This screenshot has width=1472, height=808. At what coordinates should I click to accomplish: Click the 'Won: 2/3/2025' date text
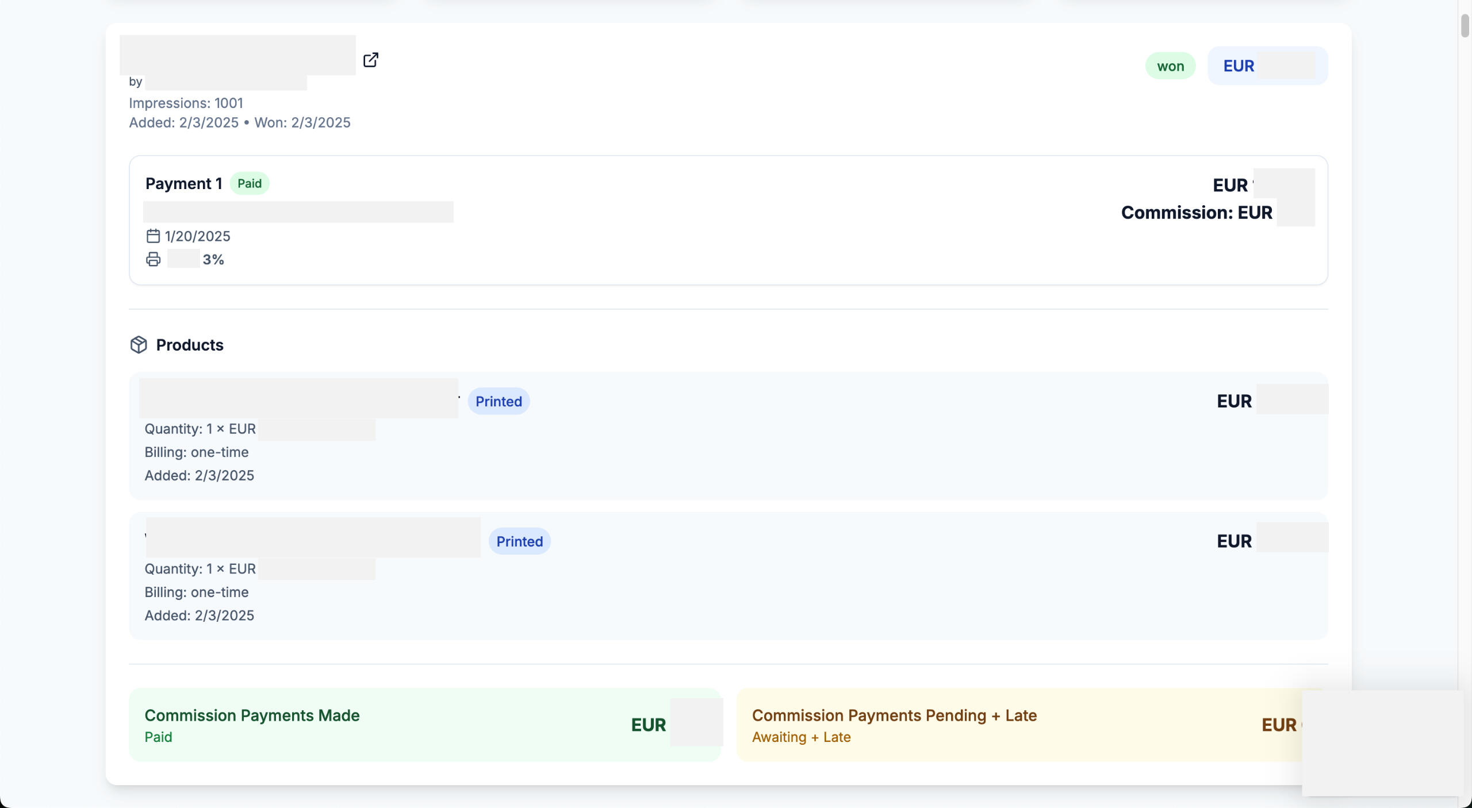coord(302,122)
